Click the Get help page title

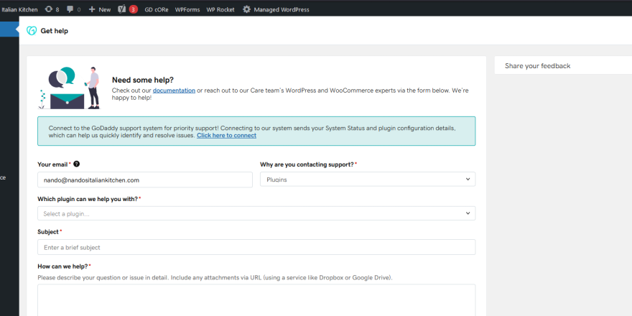(55, 31)
